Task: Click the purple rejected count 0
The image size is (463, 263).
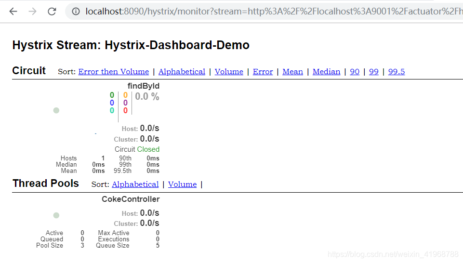Action: pos(125,103)
